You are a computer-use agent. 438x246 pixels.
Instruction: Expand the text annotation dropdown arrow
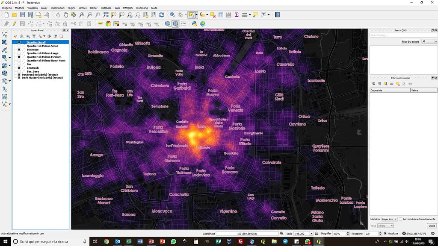tap(269, 15)
